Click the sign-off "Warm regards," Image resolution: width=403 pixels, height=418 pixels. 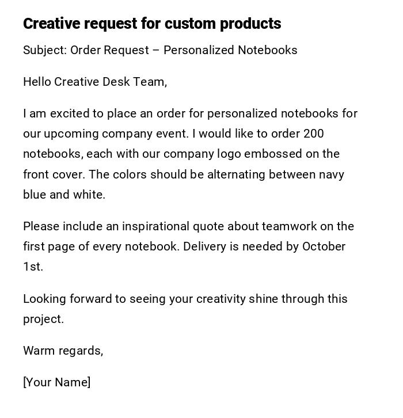[x=63, y=351]
